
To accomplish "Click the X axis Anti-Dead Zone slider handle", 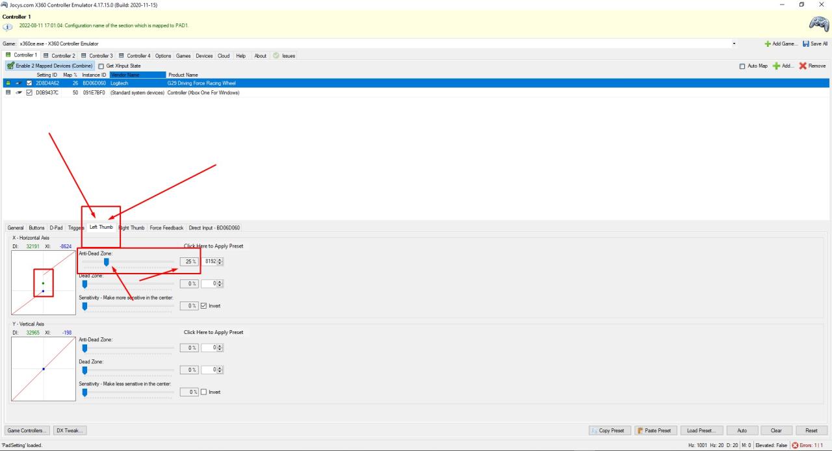I will [107, 262].
